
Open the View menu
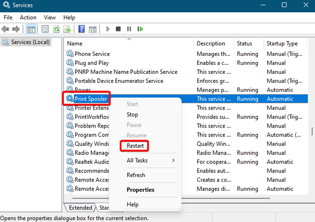(50, 18)
